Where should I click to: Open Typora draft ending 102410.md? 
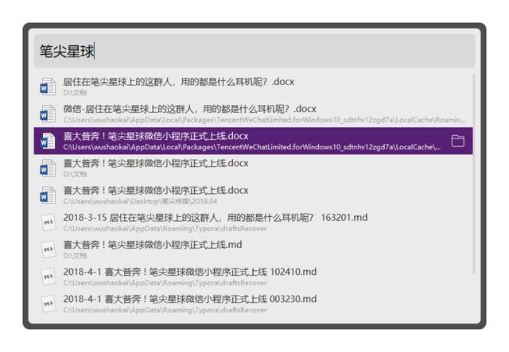tap(189, 271)
